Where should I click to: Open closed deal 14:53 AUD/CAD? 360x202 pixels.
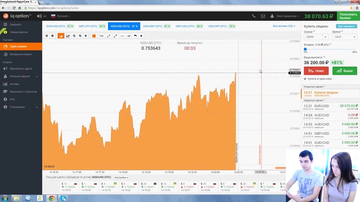click(330, 125)
